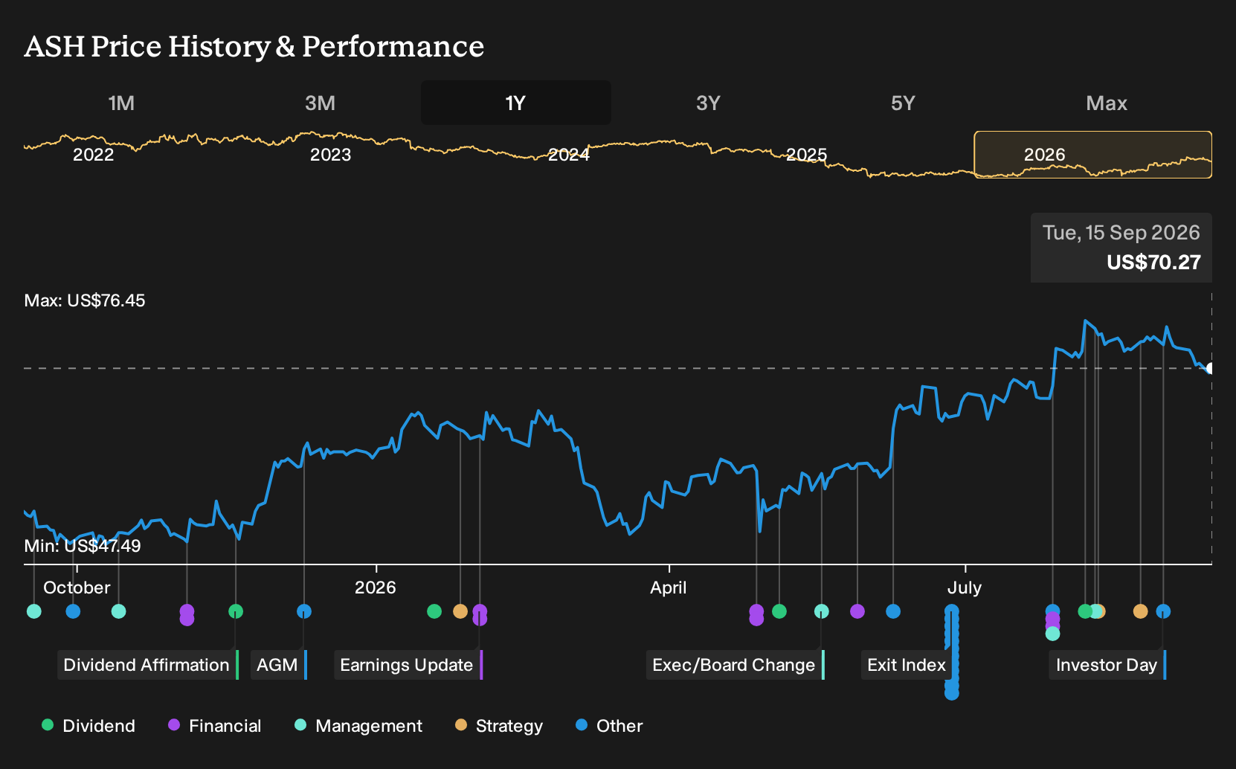This screenshot has width=1236, height=769.
Task: Click the US$70.27 price tooltip
Action: [1121, 248]
